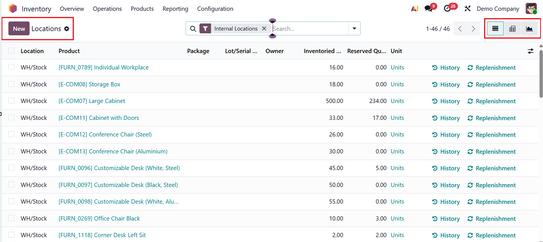Click the New button

pyautogui.click(x=19, y=29)
